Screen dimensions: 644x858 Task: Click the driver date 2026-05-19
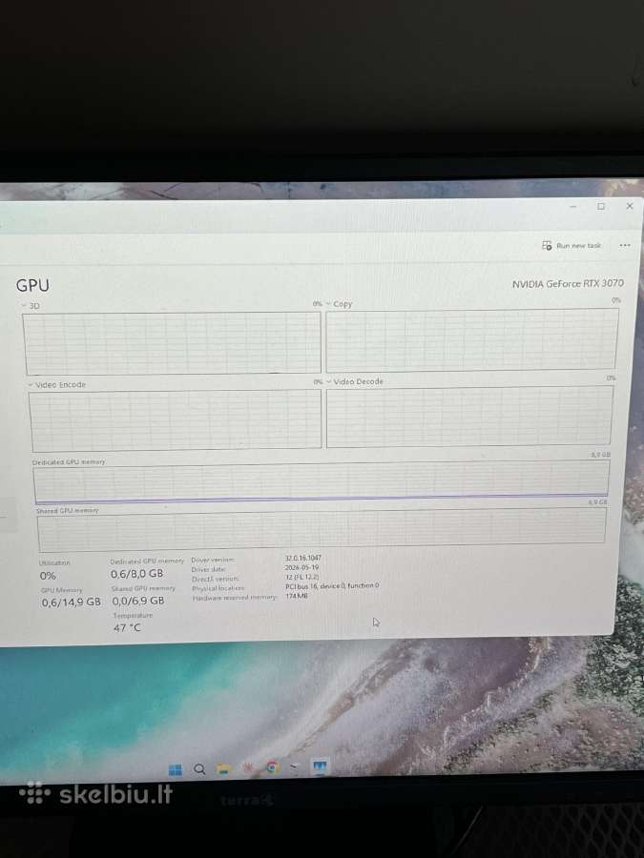tap(301, 567)
